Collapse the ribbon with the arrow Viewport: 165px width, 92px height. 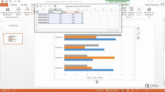coord(163,17)
